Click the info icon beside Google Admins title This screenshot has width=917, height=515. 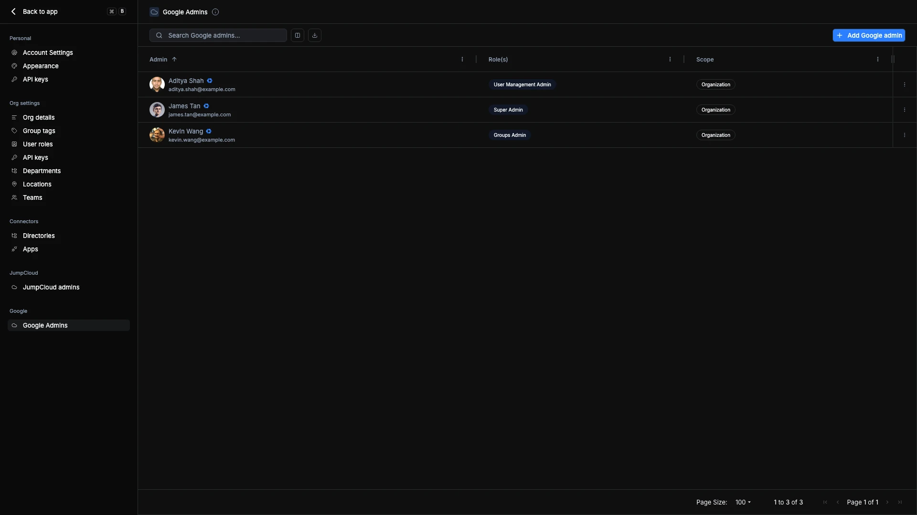[215, 12]
